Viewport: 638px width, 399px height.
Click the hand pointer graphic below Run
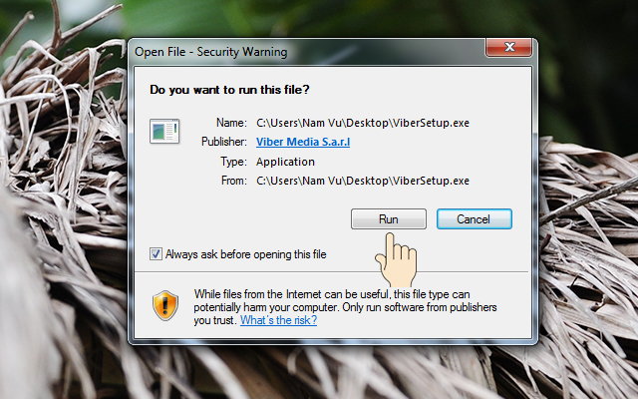395,261
